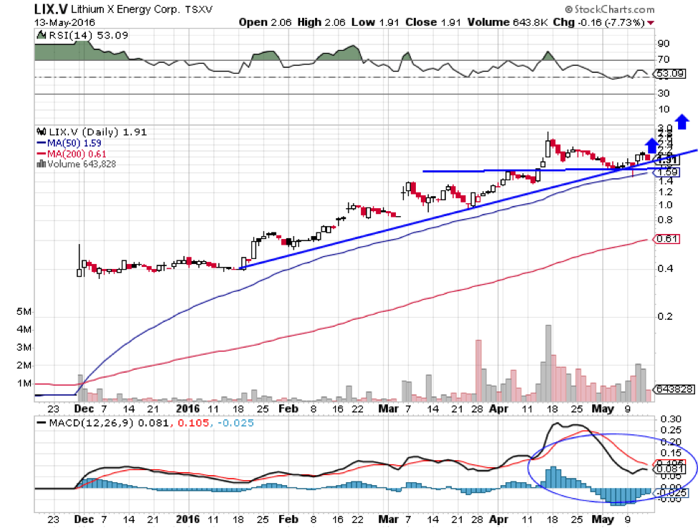The image size is (698, 528).
Task: Click the tallest gray volume bar near Apr 18
Action: tap(548, 363)
